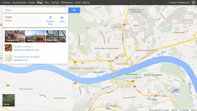Click the Wyznacz trasę directions icon
The width and height of the screenshot is (197, 111).
[50, 17]
